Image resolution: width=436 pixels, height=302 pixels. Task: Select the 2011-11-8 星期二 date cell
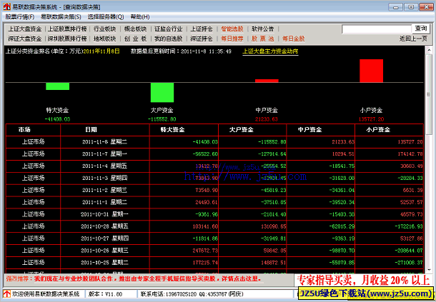click(x=105, y=142)
